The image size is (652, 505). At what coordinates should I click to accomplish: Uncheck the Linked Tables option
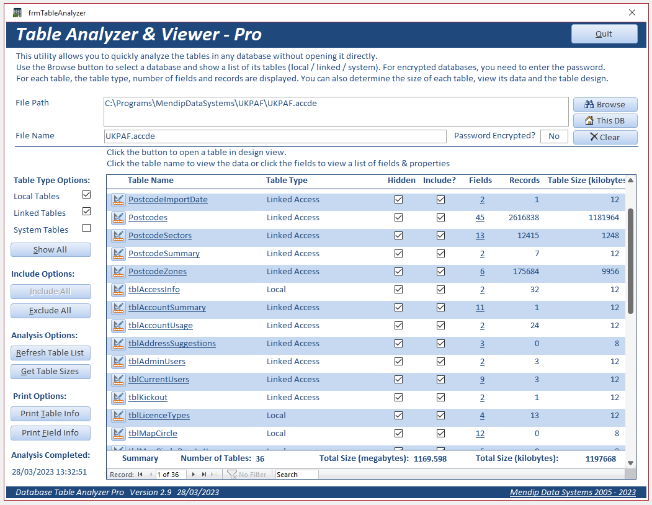pyautogui.click(x=86, y=212)
